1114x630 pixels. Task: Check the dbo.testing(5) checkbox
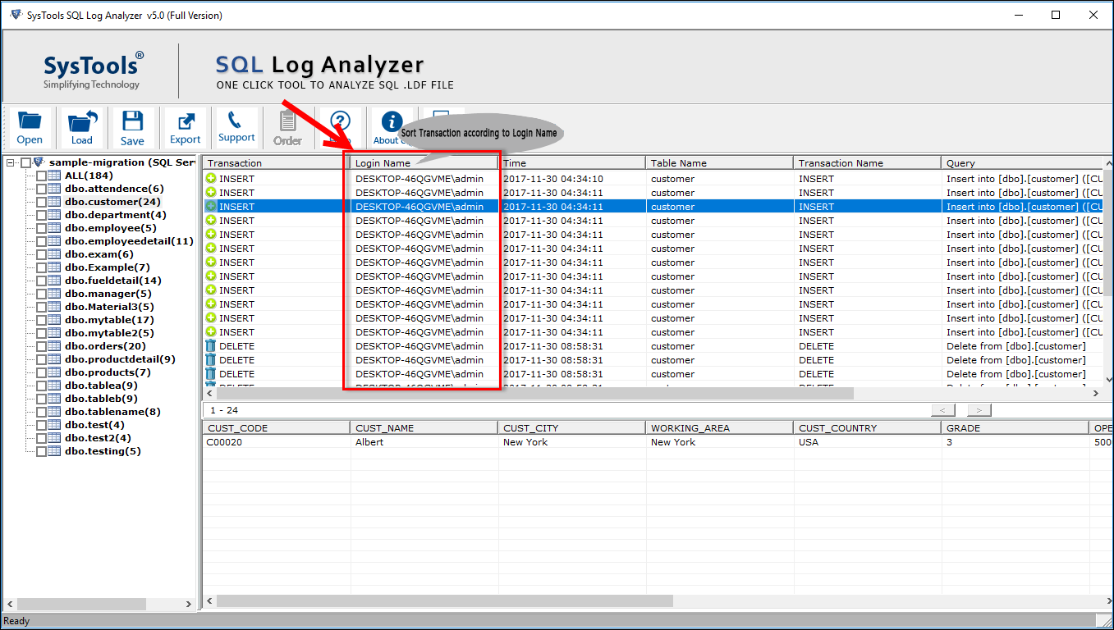click(x=41, y=451)
